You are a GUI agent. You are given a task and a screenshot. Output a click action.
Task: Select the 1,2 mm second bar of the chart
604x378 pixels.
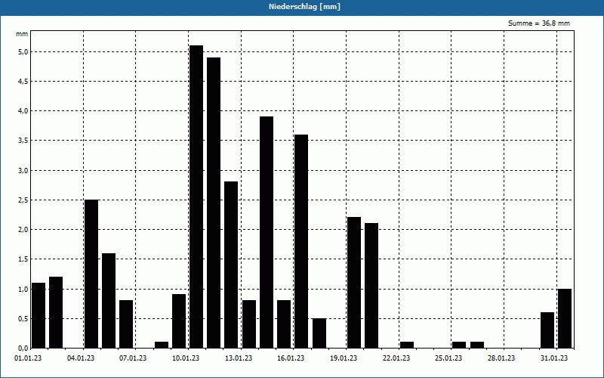[x=56, y=312]
